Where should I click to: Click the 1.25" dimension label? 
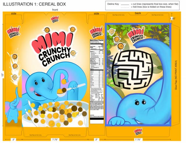(x=173, y=18)
